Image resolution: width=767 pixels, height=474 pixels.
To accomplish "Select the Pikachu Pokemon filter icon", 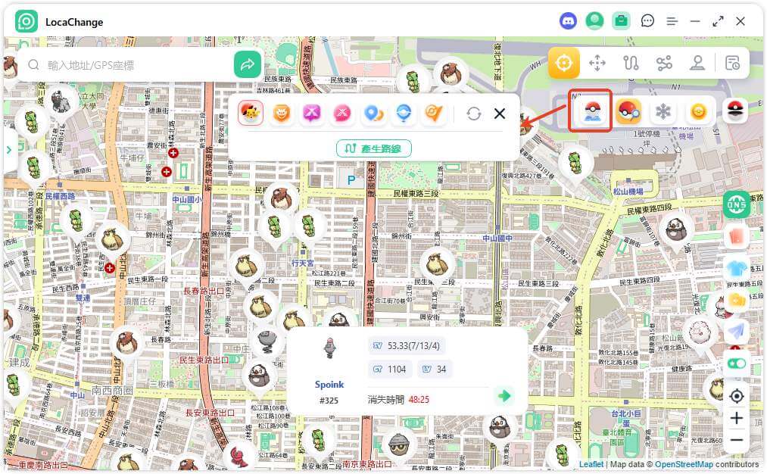I will [x=251, y=113].
